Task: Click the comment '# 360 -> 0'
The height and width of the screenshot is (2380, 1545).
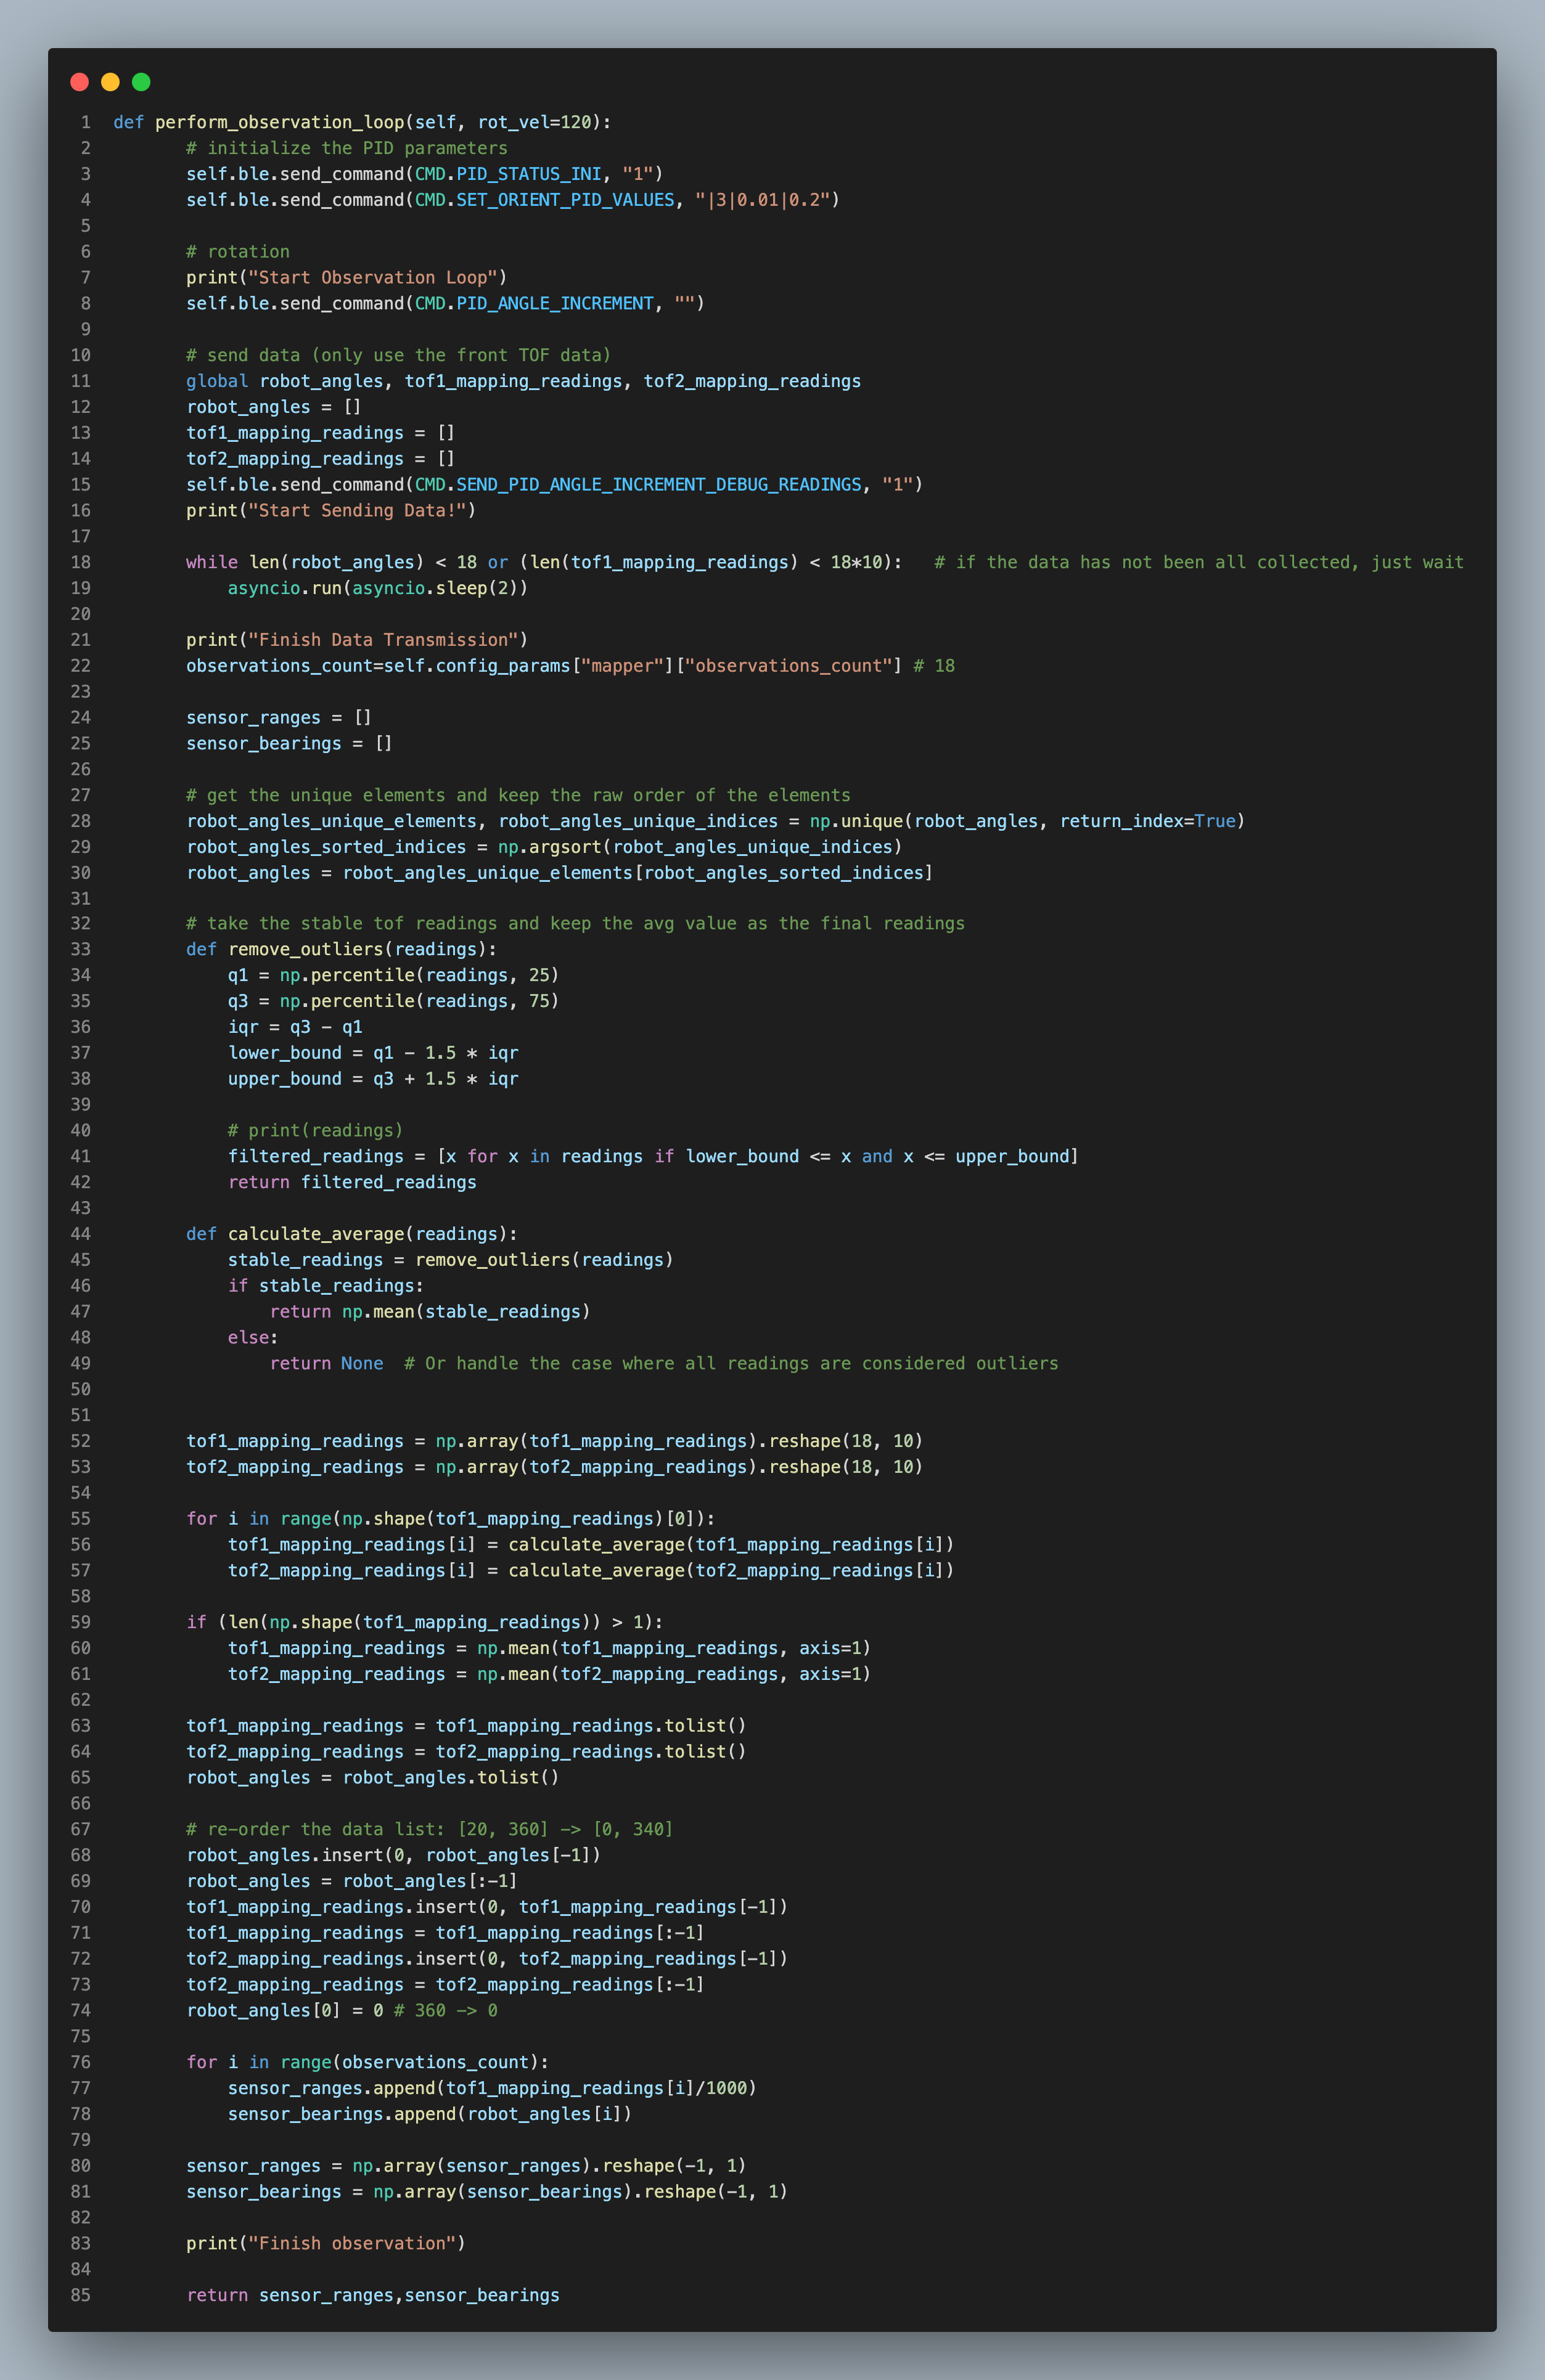Action: tap(445, 2011)
